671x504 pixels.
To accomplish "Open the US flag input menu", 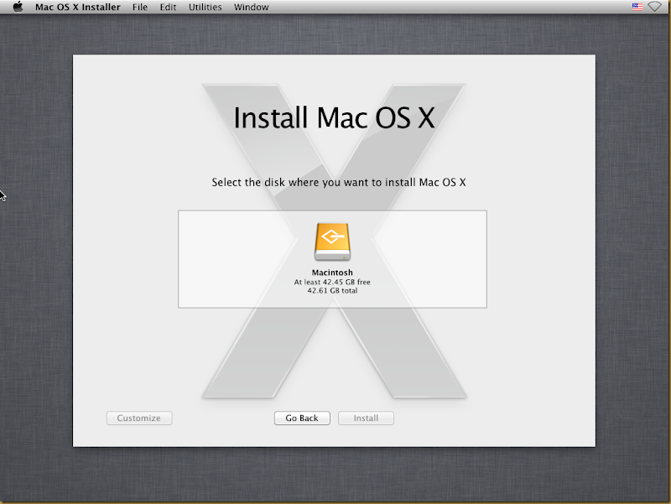I will point(637,7).
